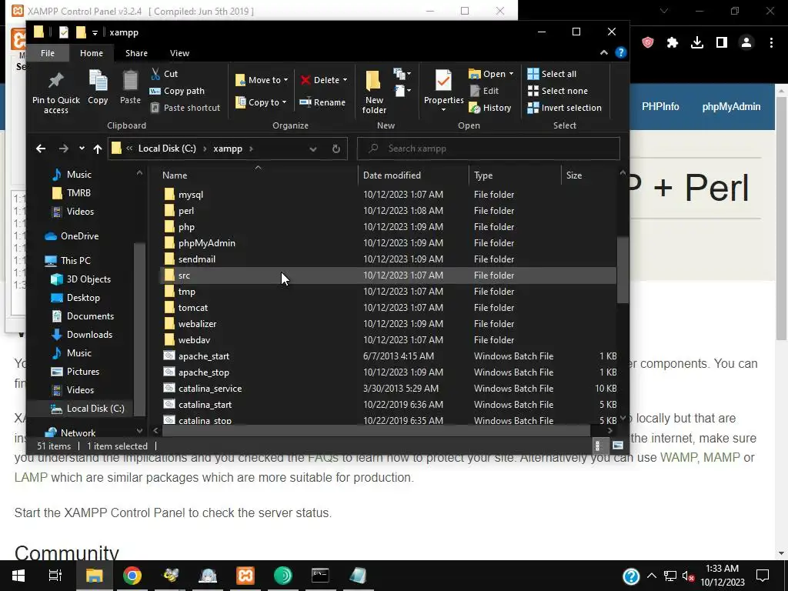Click browser profile avatar icon

[x=746, y=43]
